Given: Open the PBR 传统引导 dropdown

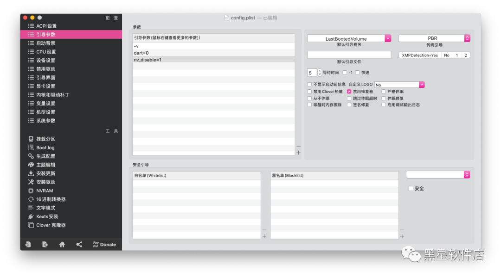Looking at the screenshot, I should pos(433,38).
